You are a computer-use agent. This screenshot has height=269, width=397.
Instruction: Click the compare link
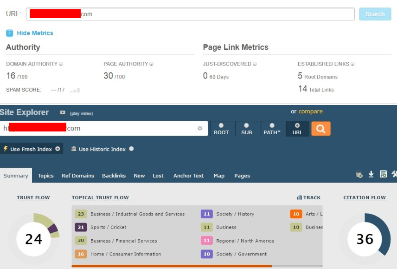tap(310, 112)
